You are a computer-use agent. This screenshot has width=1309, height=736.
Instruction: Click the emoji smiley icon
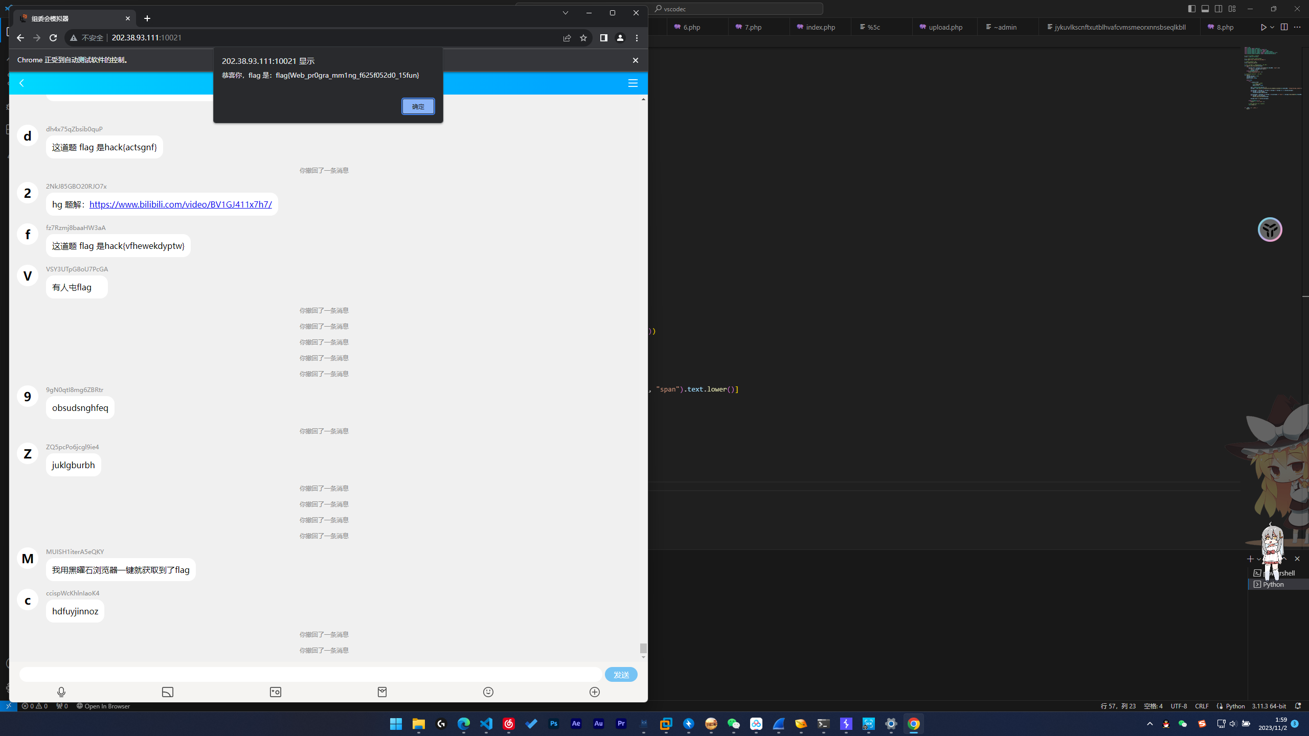[488, 692]
